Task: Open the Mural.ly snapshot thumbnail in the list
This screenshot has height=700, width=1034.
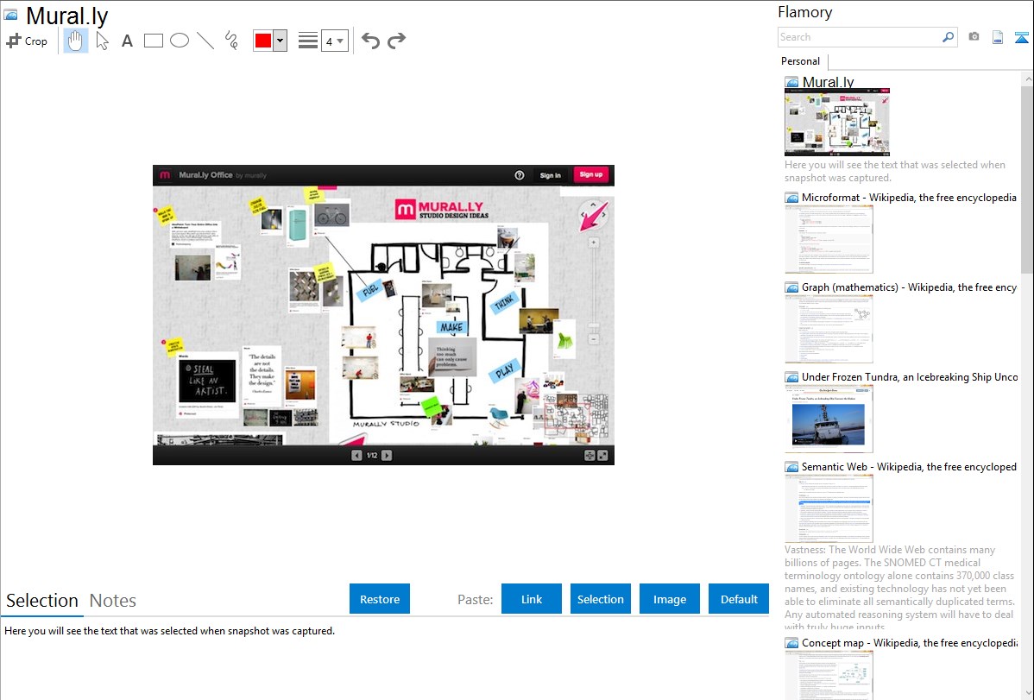Action: (x=837, y=122)
